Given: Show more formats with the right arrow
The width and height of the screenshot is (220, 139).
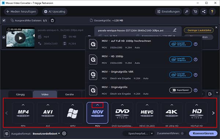Looking at the screenshot, I should tap(213, 113).
